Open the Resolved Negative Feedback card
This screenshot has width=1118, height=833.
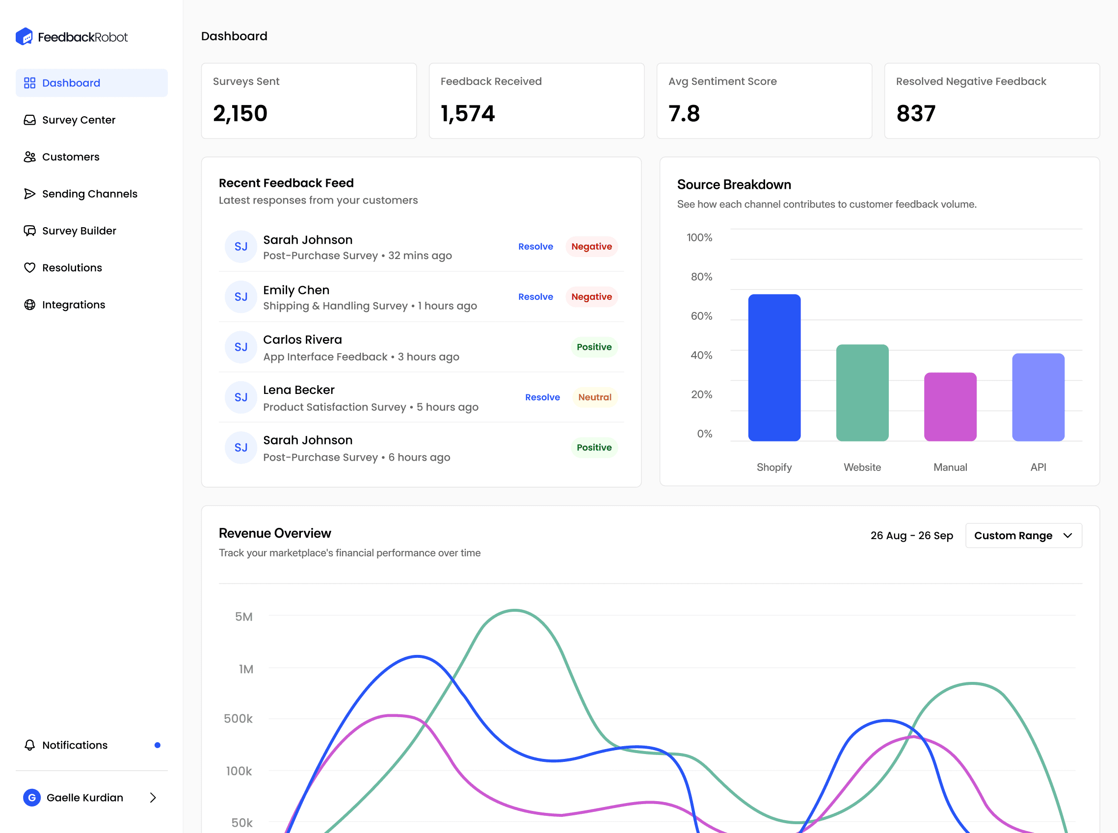(992, 101)
